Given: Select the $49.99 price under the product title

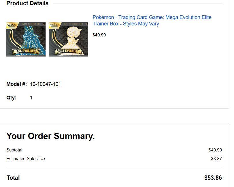Looking at the screenshot, I should click(x=99, y=35).
